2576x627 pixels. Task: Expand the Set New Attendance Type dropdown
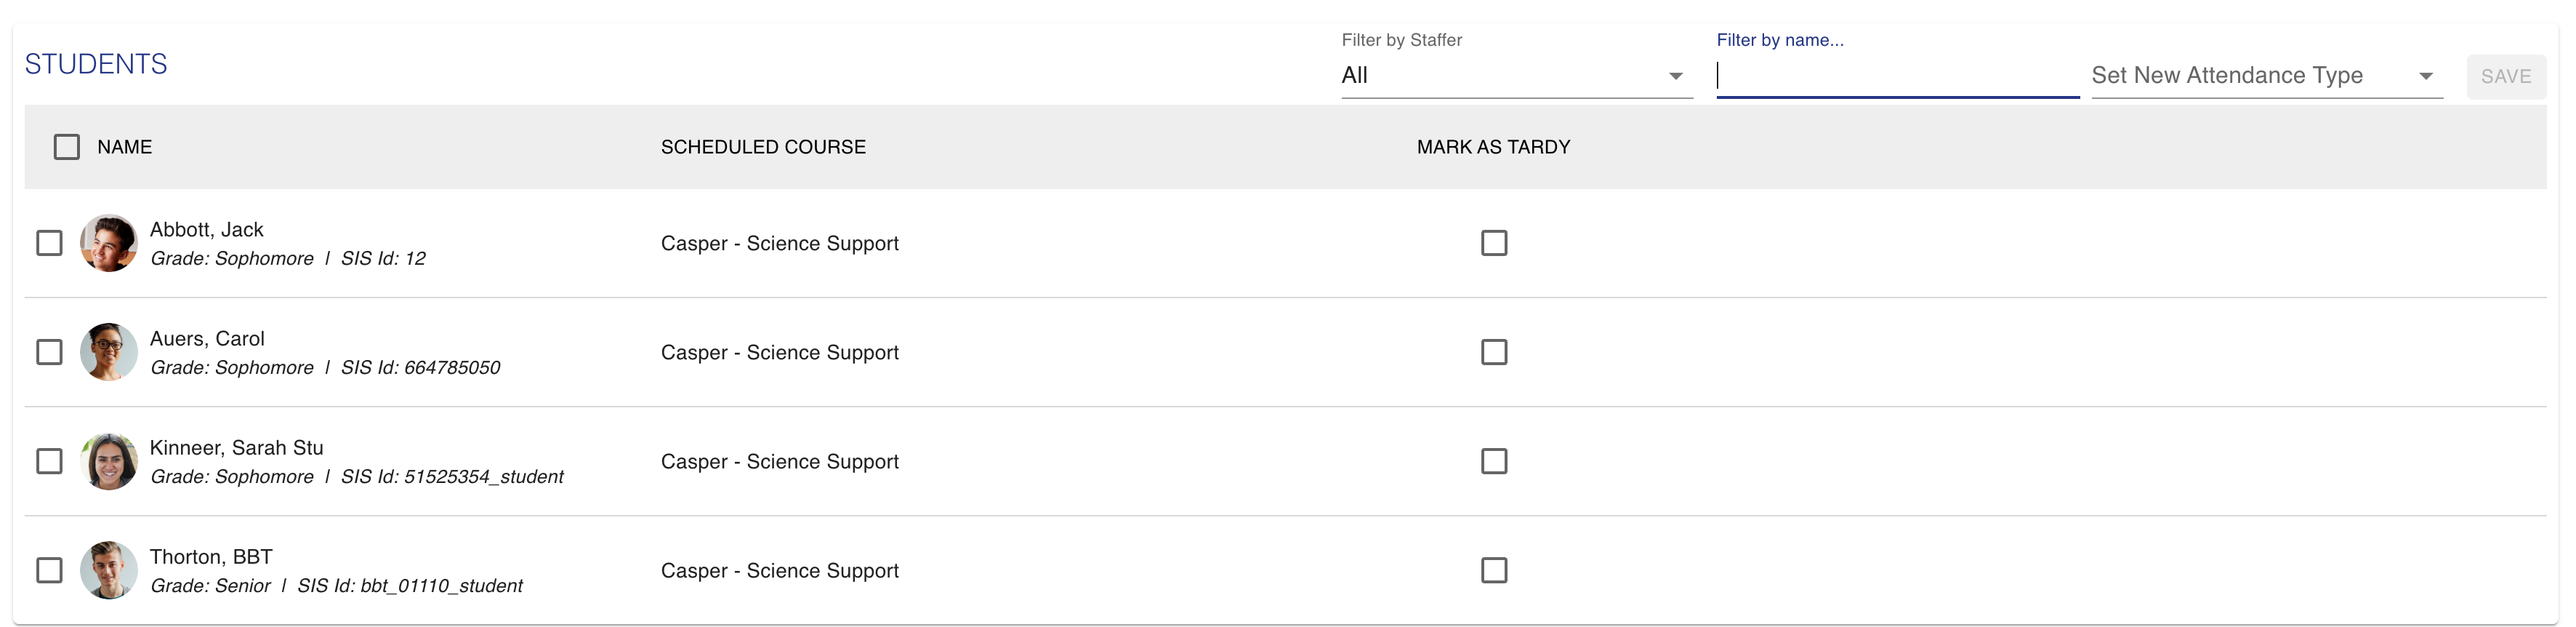(2266, 76)
